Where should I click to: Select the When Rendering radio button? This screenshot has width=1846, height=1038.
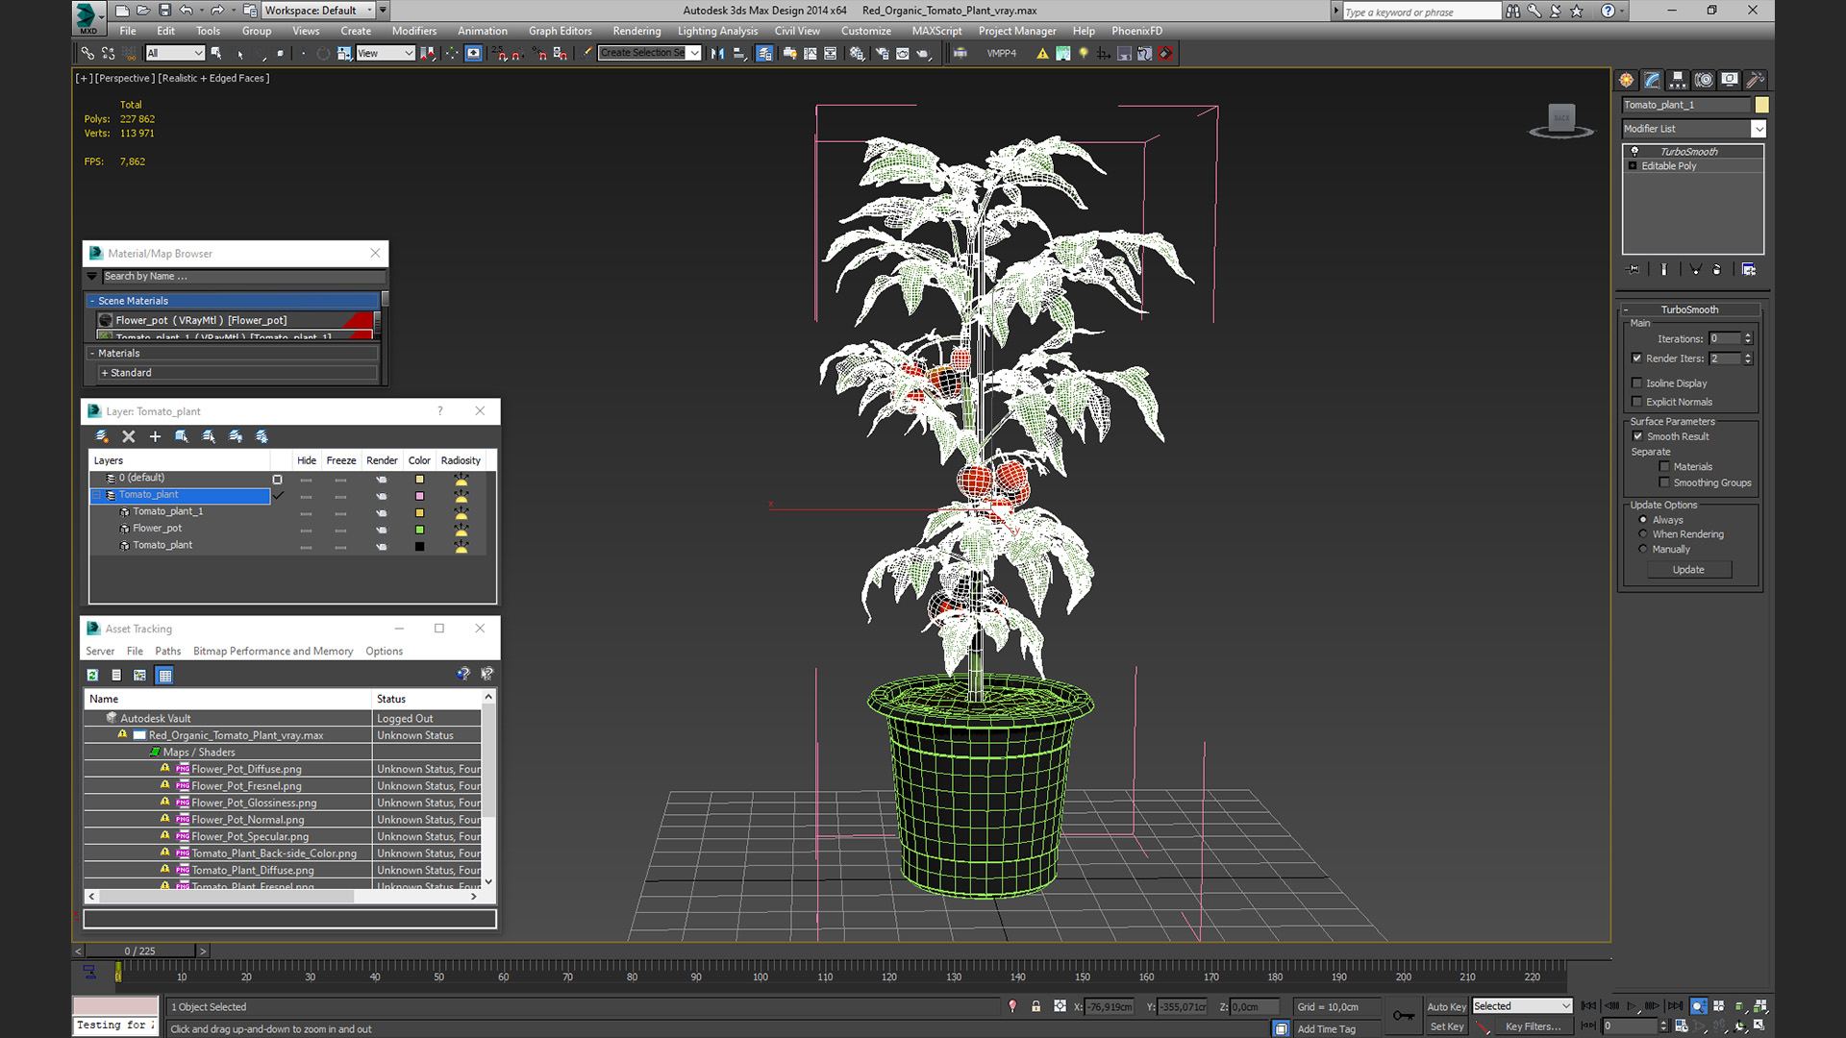click(1643, 534)
